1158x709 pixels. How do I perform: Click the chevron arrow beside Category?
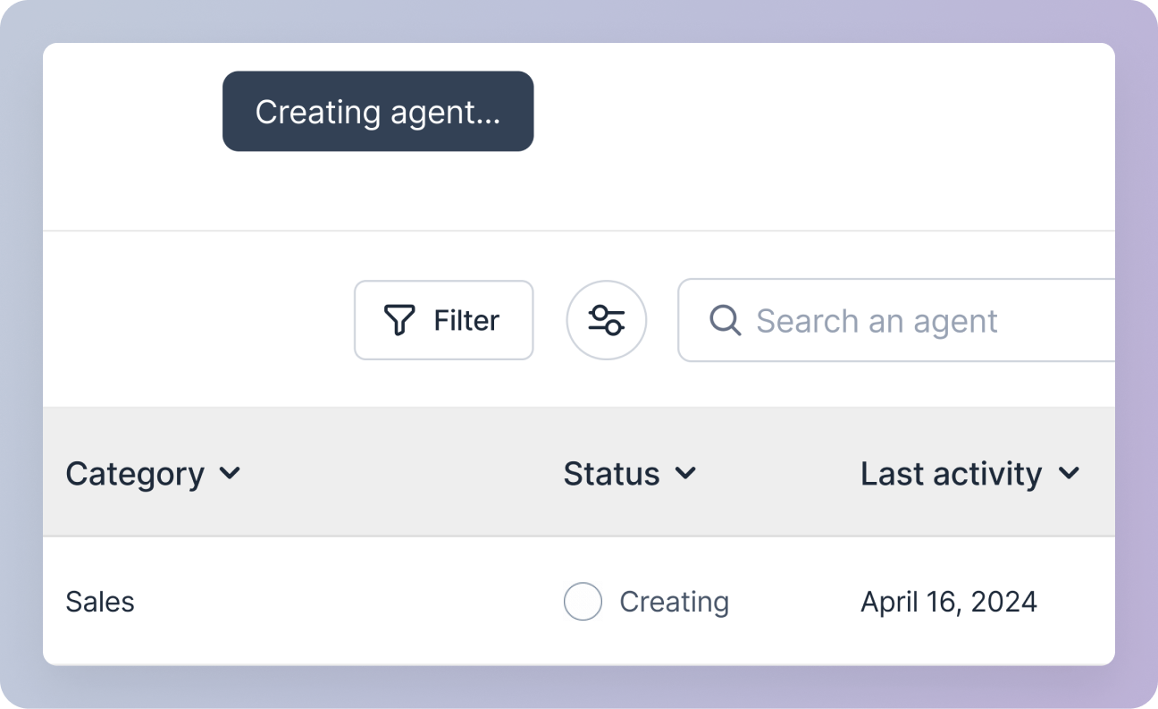coord(230,473)
